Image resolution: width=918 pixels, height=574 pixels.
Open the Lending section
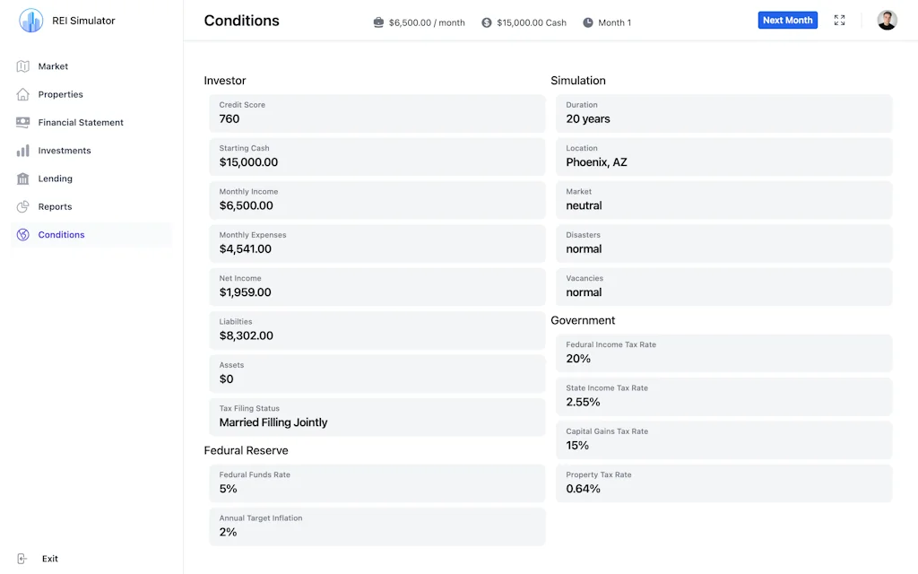(x=55, y=178)
